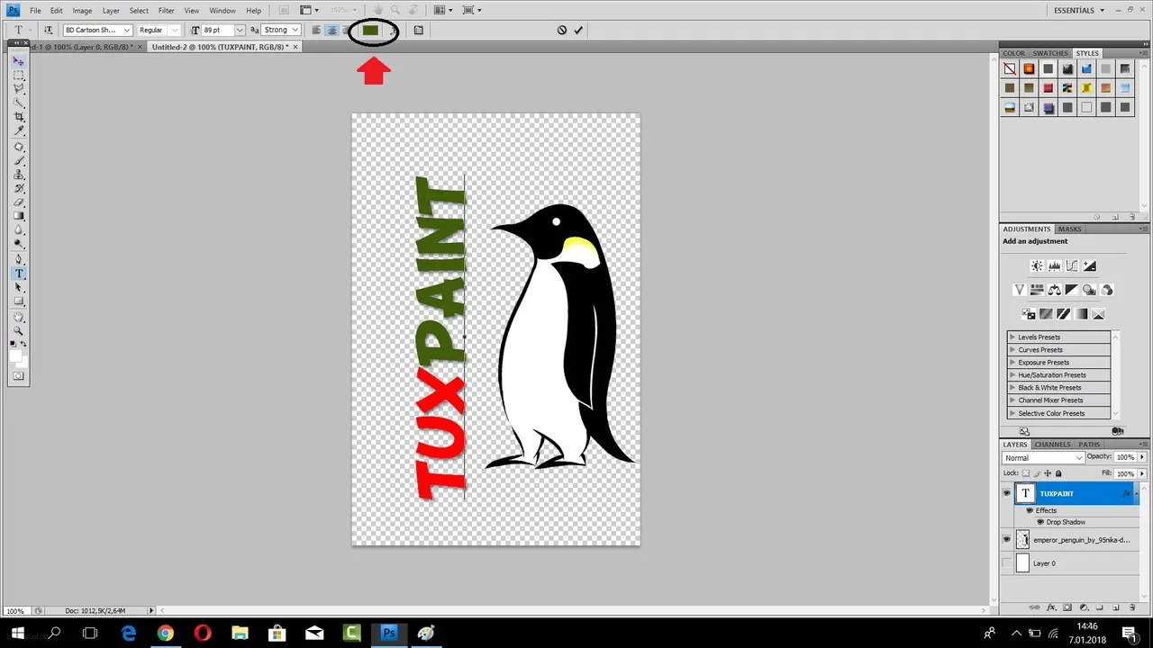Hide the Drop Shadow effect
1153x648 pixels.
click(x=1040, y=522)
